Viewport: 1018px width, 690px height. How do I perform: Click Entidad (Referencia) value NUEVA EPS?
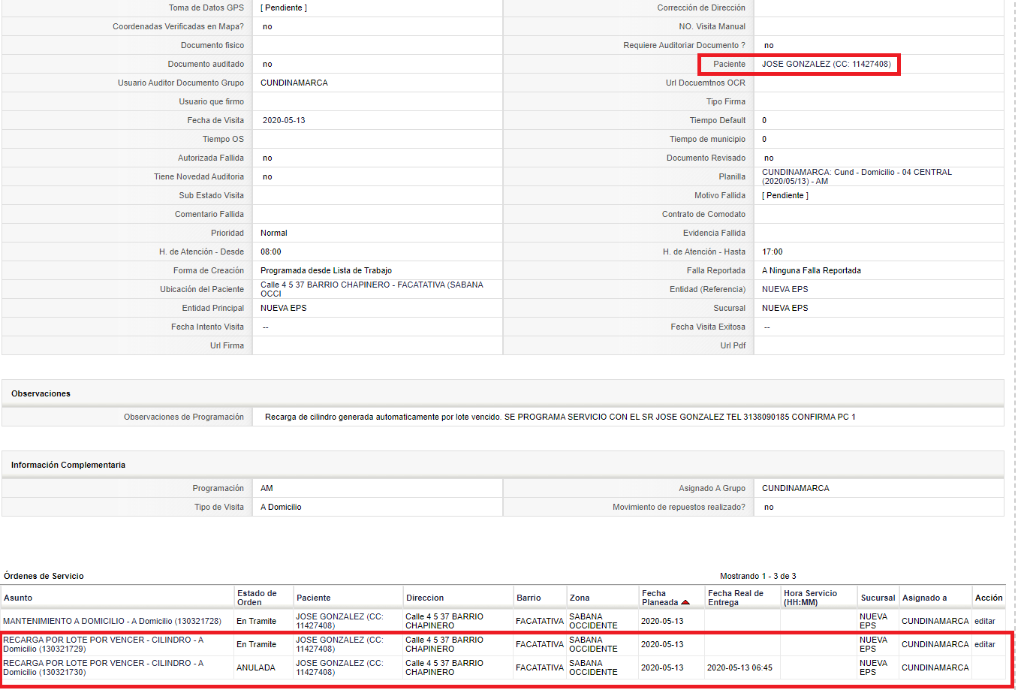[x=785, y=289]
